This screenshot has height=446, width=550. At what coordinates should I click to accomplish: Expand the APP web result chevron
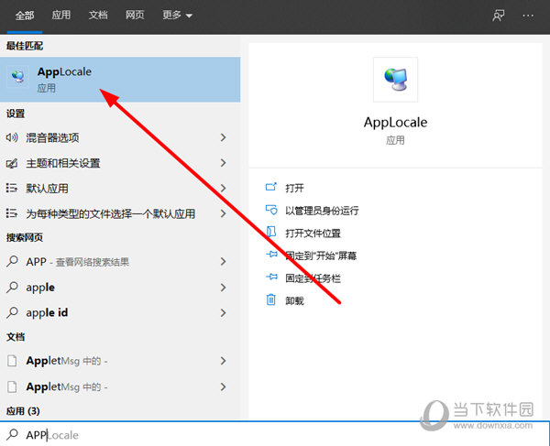223,261
